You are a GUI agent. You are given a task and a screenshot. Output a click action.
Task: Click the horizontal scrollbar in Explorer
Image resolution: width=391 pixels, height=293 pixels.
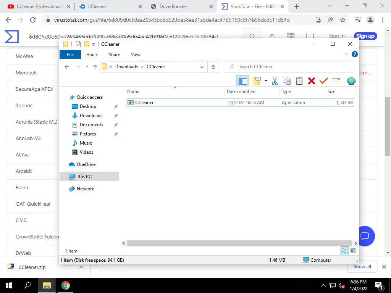239,243
